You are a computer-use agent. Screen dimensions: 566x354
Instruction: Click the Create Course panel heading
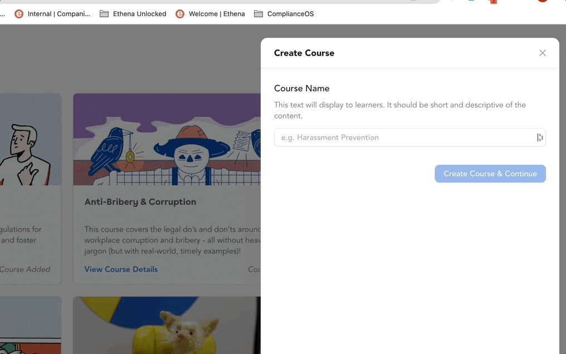[304, 53]
